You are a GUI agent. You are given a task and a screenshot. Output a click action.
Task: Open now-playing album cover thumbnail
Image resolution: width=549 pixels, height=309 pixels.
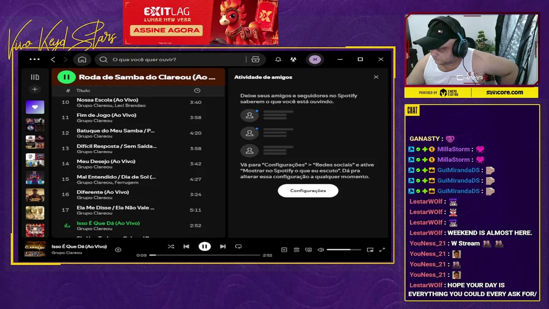pos(35,249)
